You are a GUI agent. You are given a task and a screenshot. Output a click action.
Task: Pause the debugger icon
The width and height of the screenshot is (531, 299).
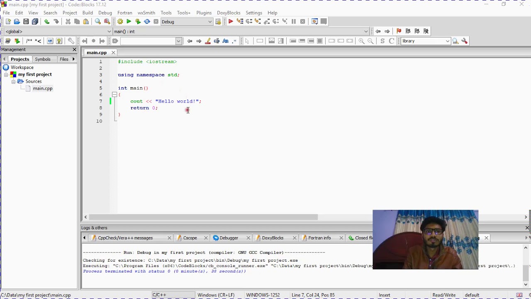(x=294, y=22)
